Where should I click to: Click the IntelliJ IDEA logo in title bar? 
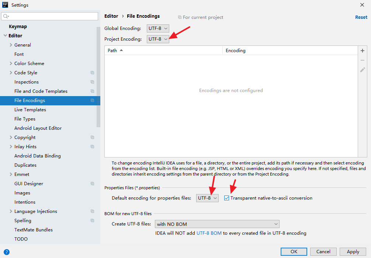5,5
